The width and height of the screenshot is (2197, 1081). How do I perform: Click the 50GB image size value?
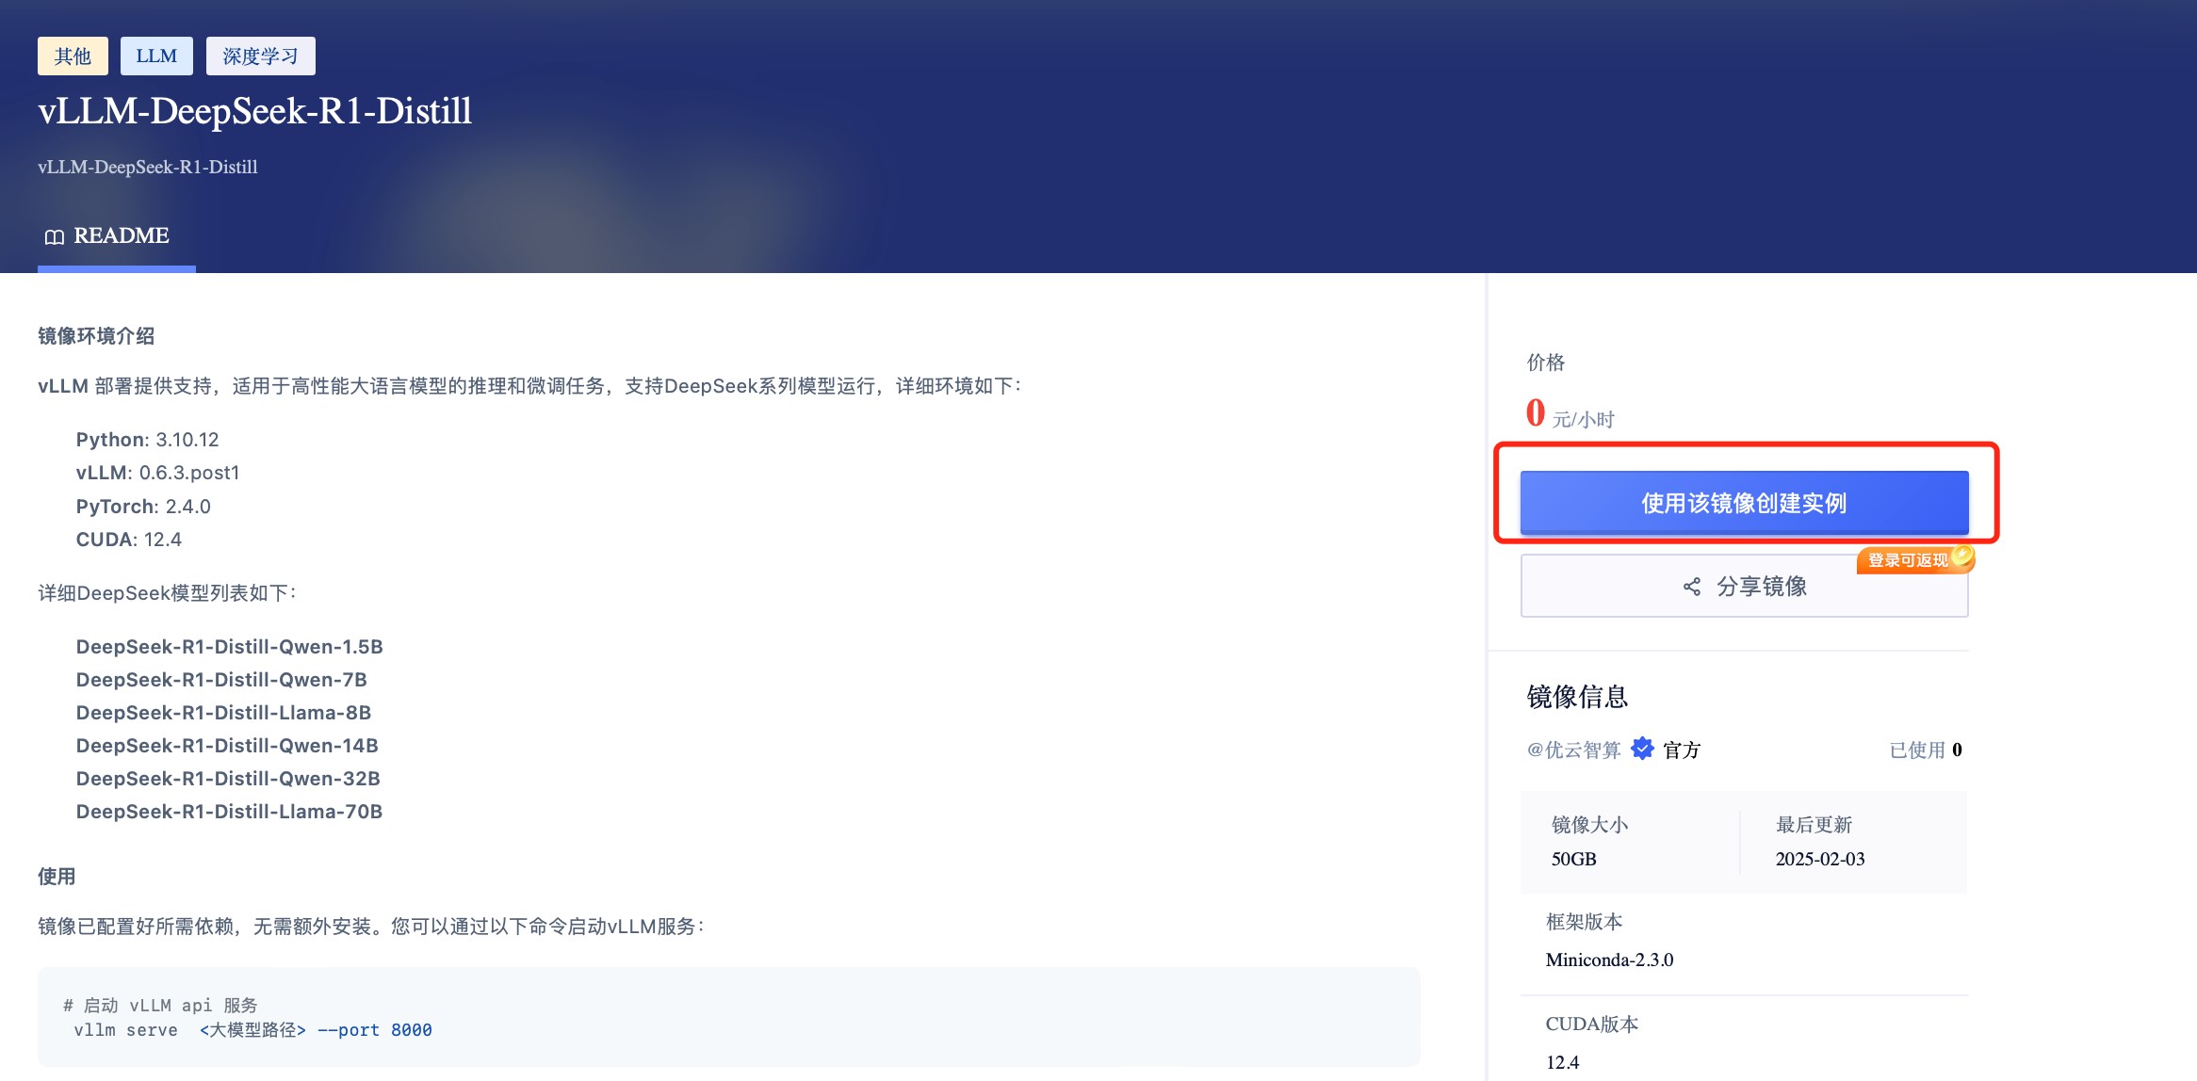tap(1573, 859)
